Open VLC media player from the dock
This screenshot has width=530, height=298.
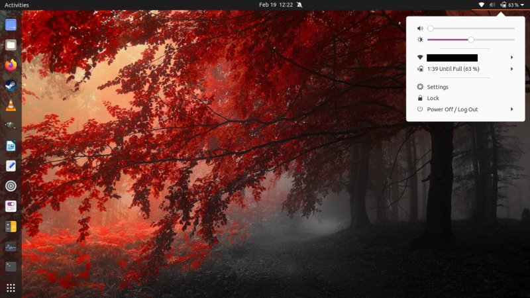(11, 105)
